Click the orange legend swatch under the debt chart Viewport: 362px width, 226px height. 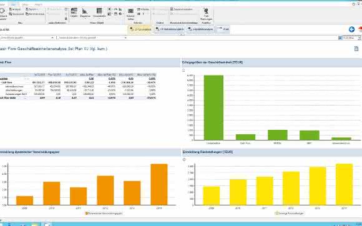(x=87, y=214)
